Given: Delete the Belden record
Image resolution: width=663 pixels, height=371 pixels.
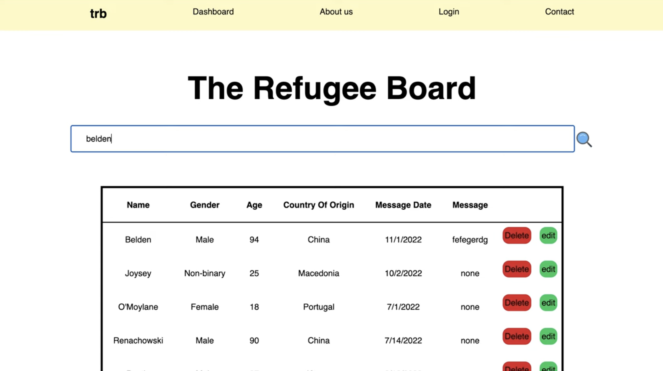Looking at the screenshot, I should tap(517, 236).
